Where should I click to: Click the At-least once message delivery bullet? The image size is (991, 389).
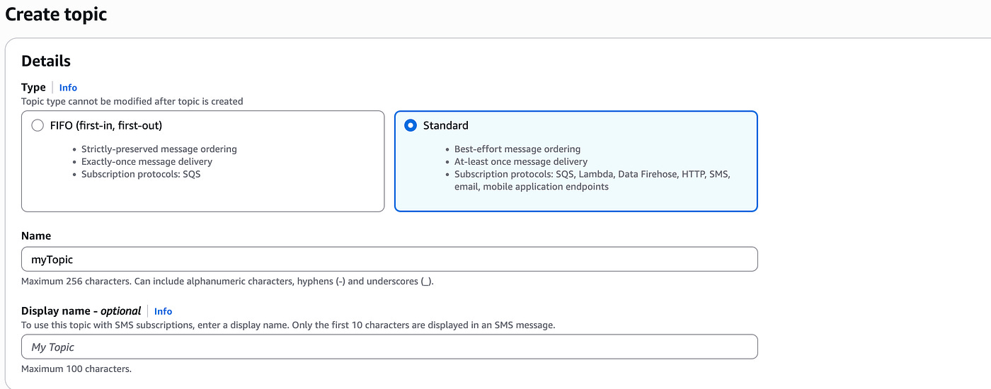coord(520,161)
